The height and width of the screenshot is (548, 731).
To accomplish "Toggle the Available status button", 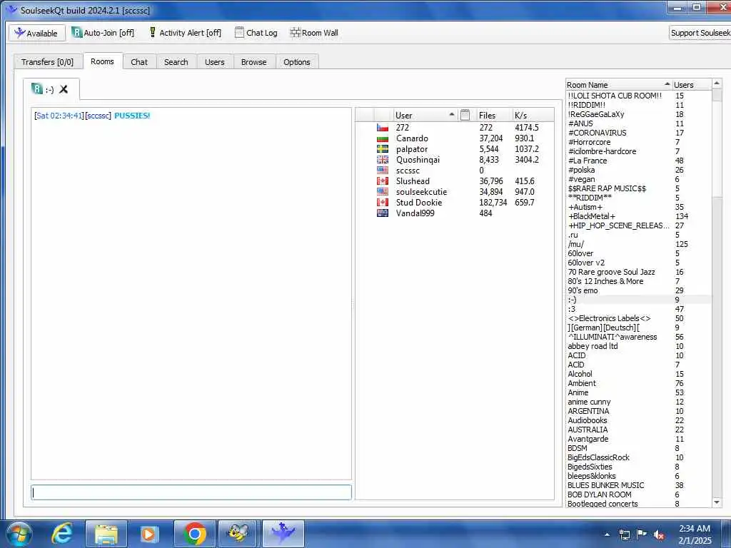I will [37, 33].
